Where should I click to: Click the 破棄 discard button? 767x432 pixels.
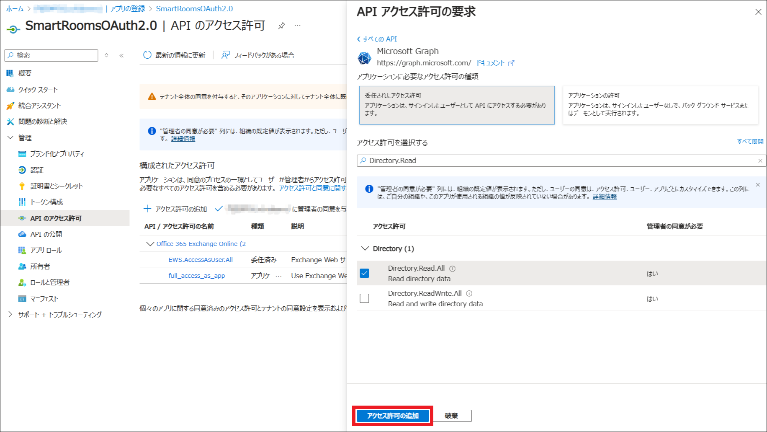point(451,416)
